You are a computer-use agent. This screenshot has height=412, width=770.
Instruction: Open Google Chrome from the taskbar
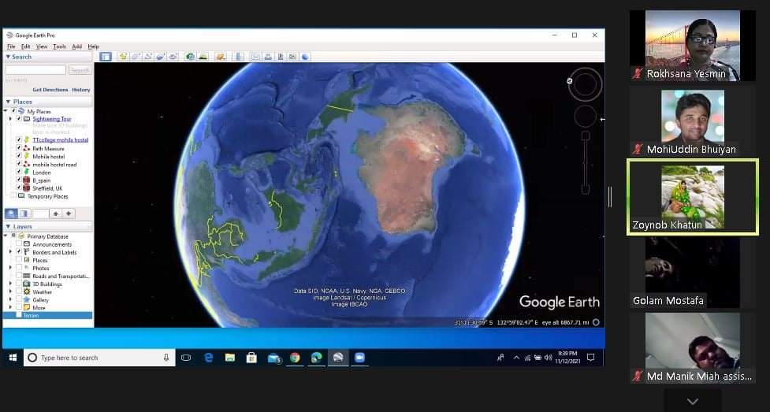point(295,358)
